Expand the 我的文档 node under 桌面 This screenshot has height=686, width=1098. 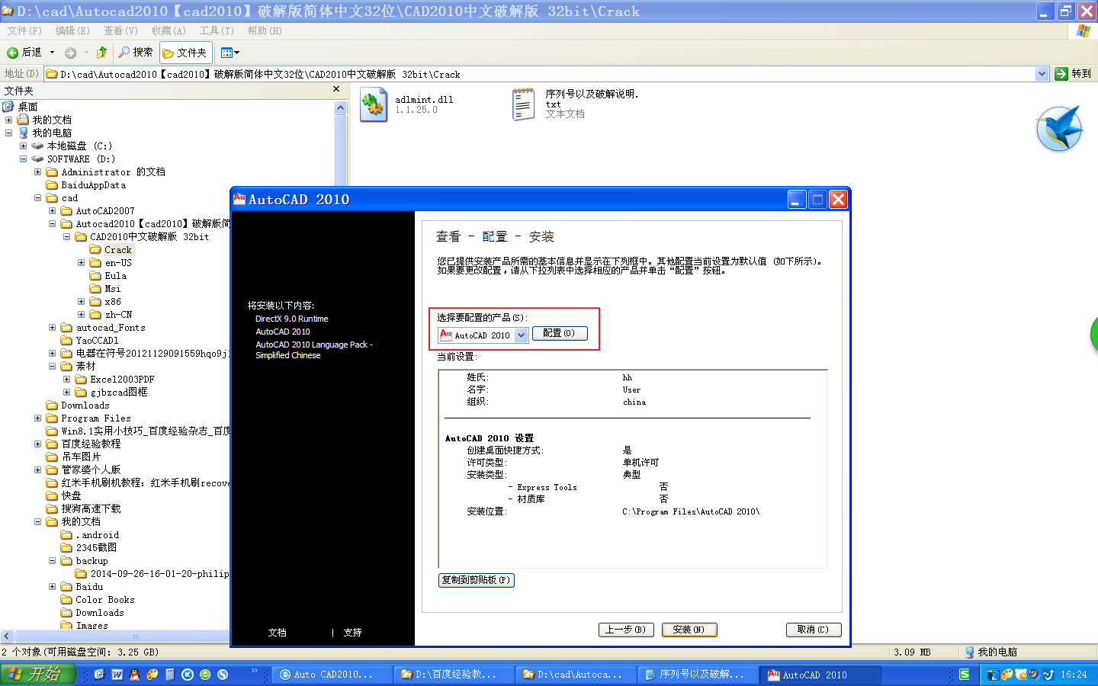tap(8, 120)
